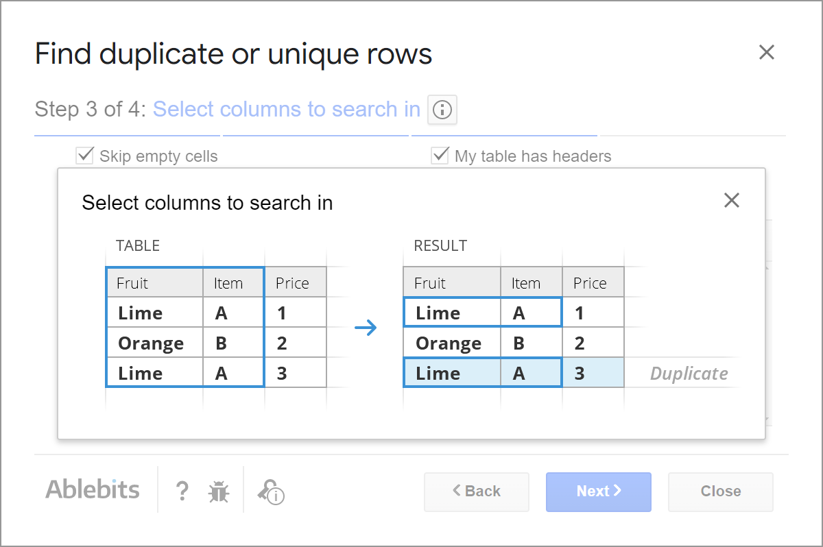Disable My table has headers

[440, 155]
